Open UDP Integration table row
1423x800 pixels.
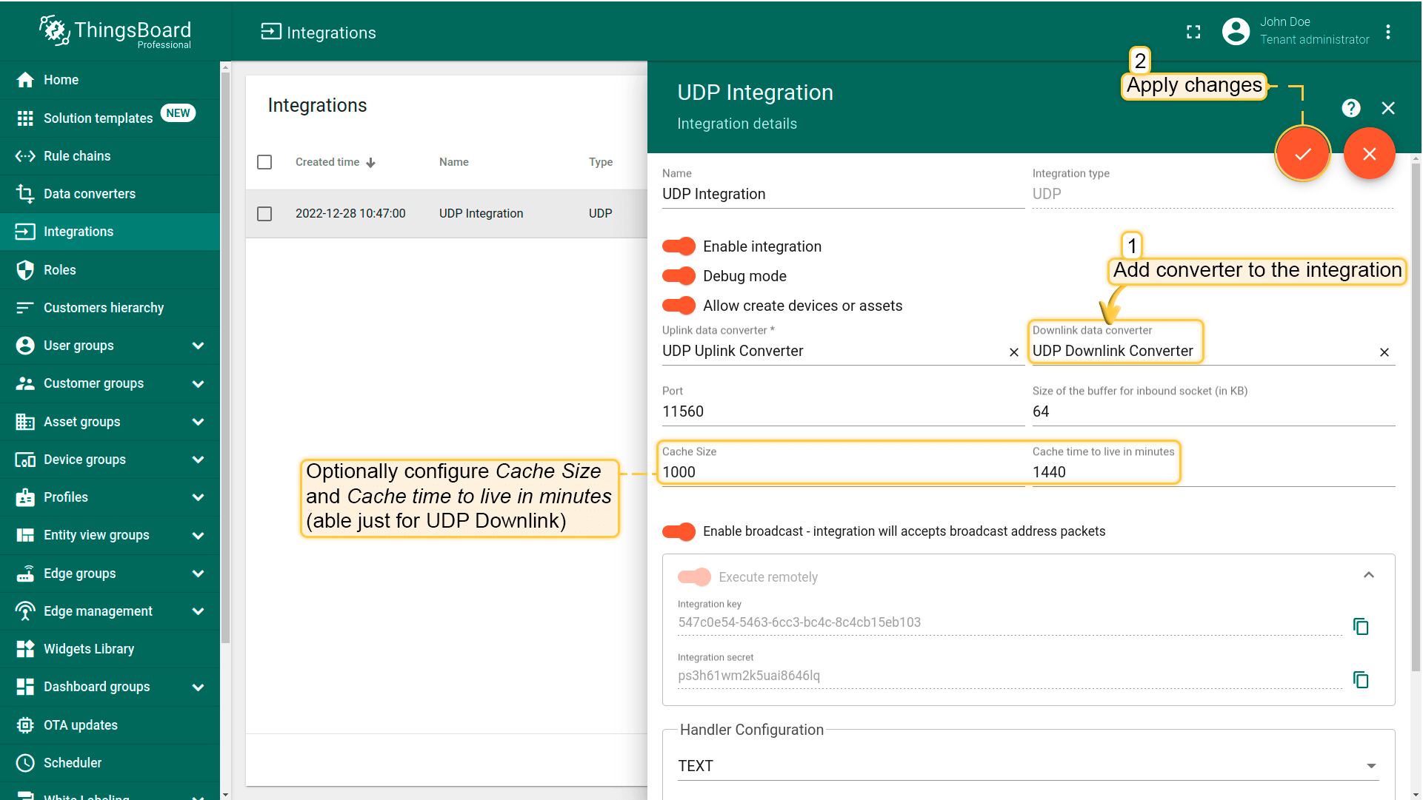click(x=447, y=214)
